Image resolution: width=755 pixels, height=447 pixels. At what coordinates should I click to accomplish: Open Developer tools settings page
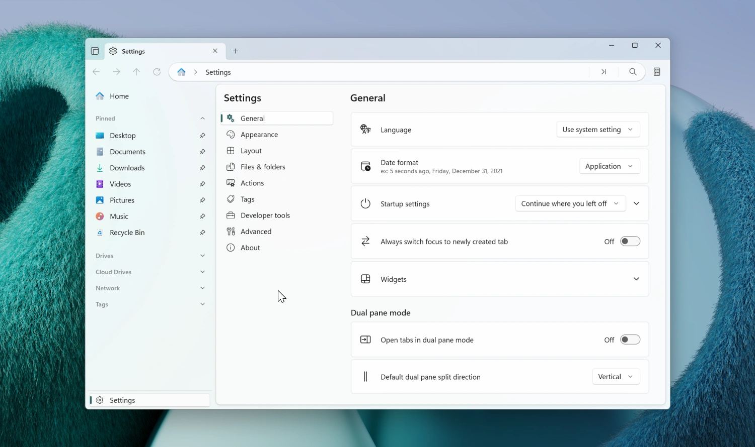[x=277, y=215]
